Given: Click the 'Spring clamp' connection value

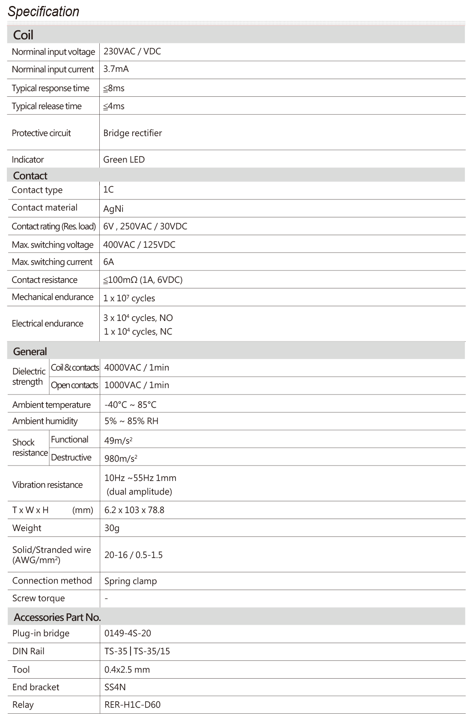Looking at the screenshot, I should click(131, 581).
